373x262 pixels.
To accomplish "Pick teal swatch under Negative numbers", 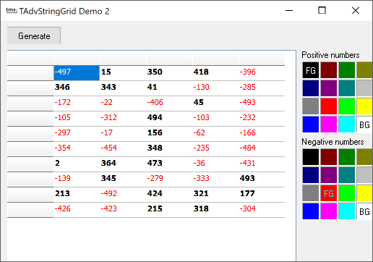I will (x=347, y=175).
